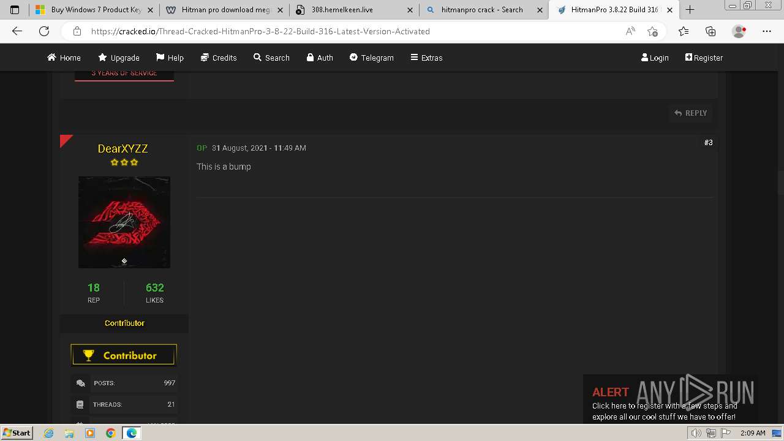The width and height of the screenshot is (784, 441).
Task: Open Chrome from the taskbar
Action: 111,433
